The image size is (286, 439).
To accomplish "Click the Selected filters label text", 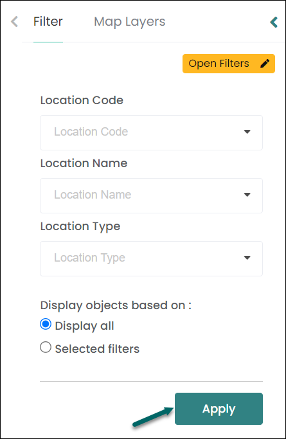I will click(97, 349).
